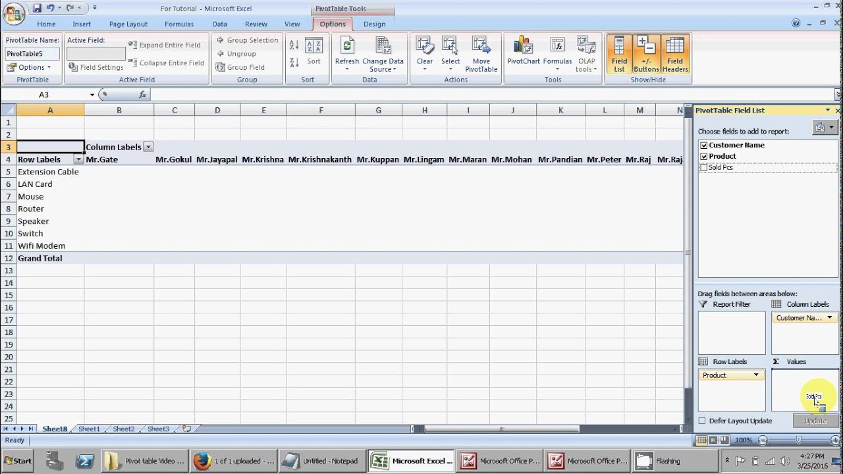The height and width of the screenshot is (474, 843).
Task: Click Collapse Entire Field
Action: [165, 63]
